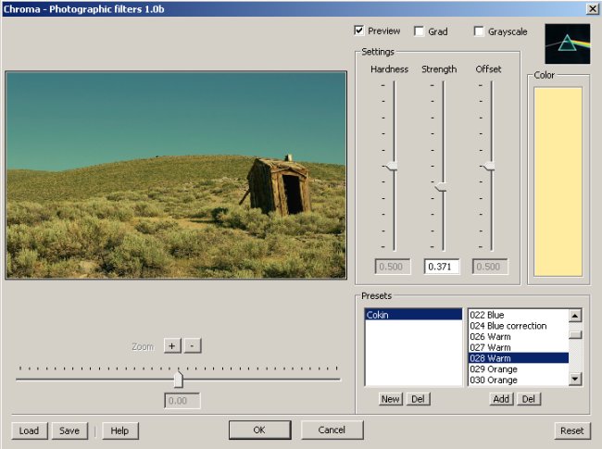This screenshot has width=602, height=449.
Task: Enable the Grayscale checkbox
Action: click(479, 31)
